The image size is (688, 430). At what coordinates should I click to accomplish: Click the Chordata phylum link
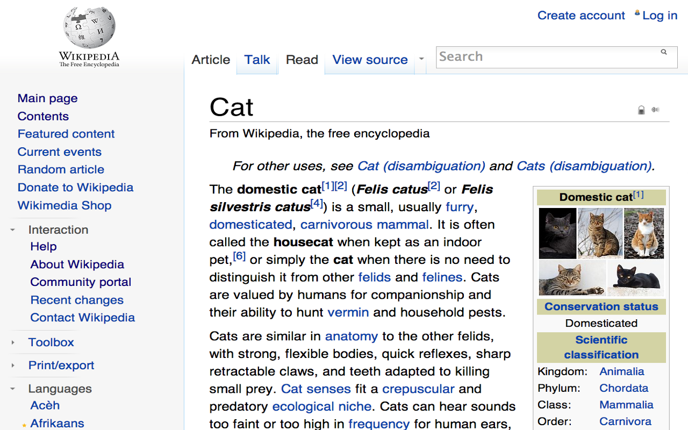click(x=624, y=388)
